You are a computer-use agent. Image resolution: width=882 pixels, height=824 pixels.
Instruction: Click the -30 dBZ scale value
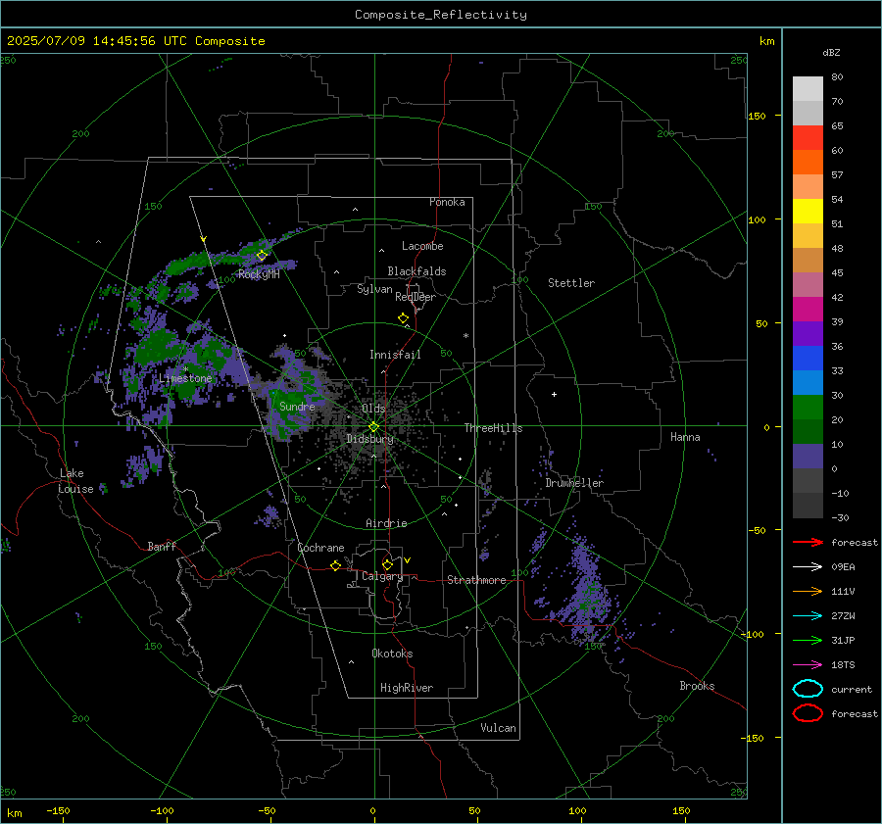tap(840, 517)
